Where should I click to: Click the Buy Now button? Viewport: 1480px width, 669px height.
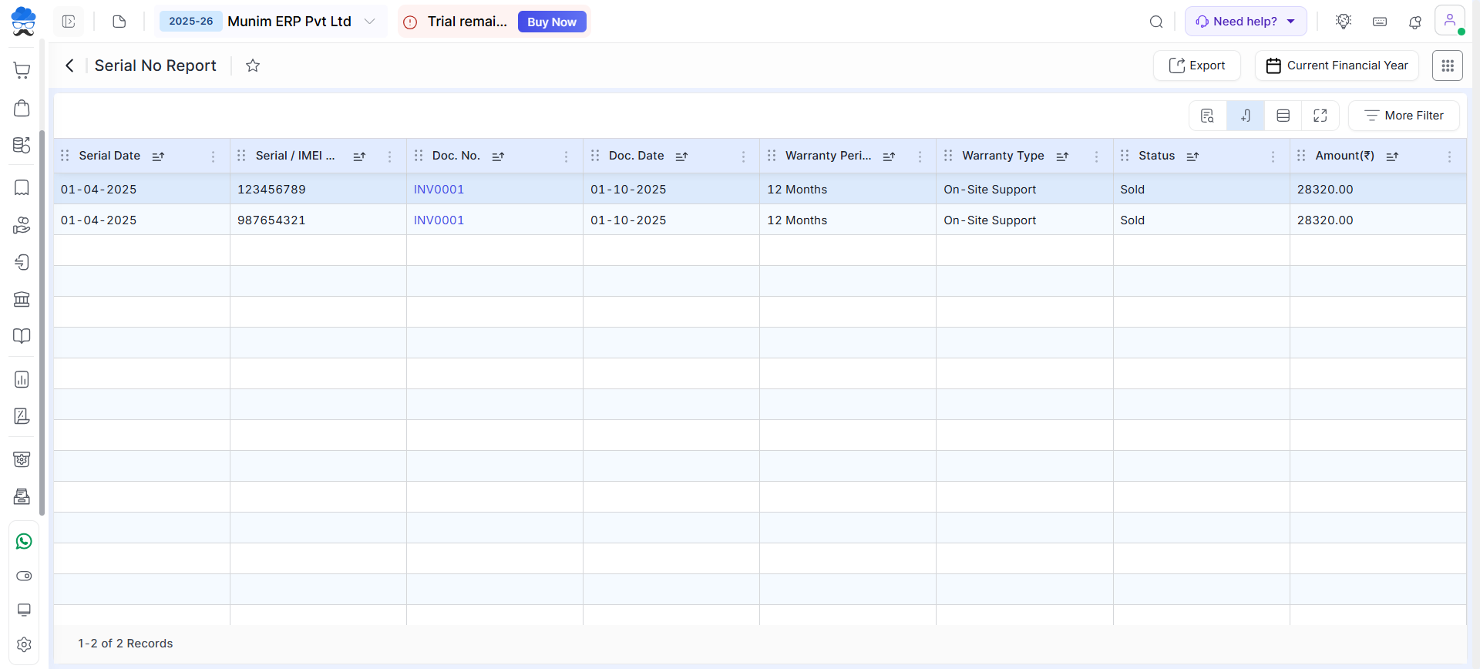(x=551, y=22)
